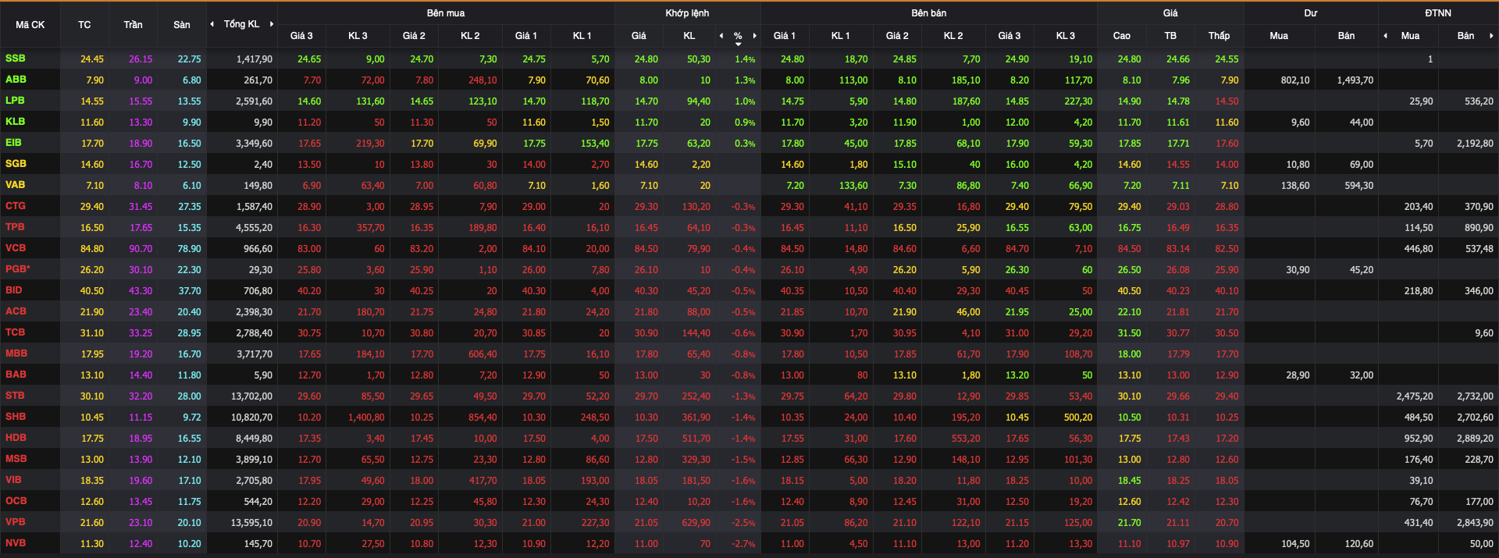Screen dimensions: 1499x558
Task: Click SHB buy volume 1,400,80
Action: [x=366, y=418]
